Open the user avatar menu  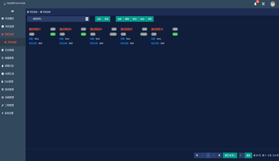pyautogui.click(x=272, y=4)
